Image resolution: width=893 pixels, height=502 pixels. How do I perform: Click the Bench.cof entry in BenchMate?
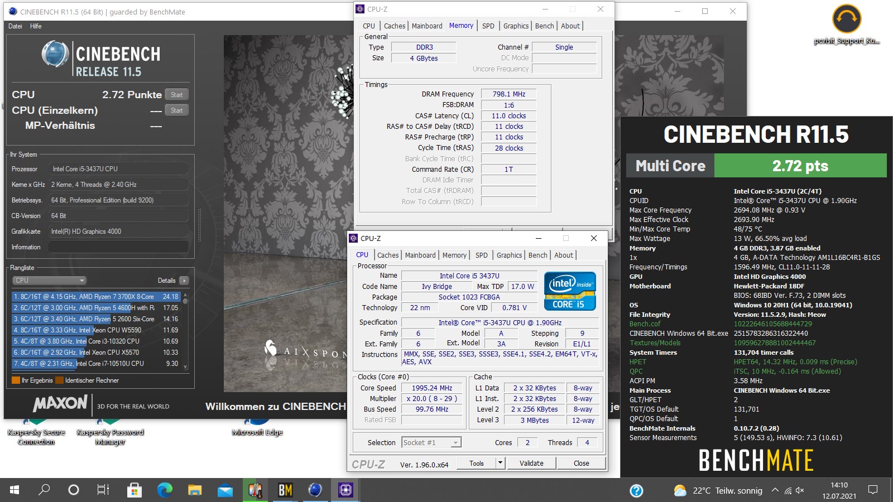pyautogui.click(x=645, y=324)
